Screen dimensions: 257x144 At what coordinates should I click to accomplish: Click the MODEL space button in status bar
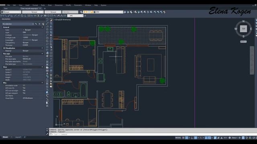click(178, 138)
